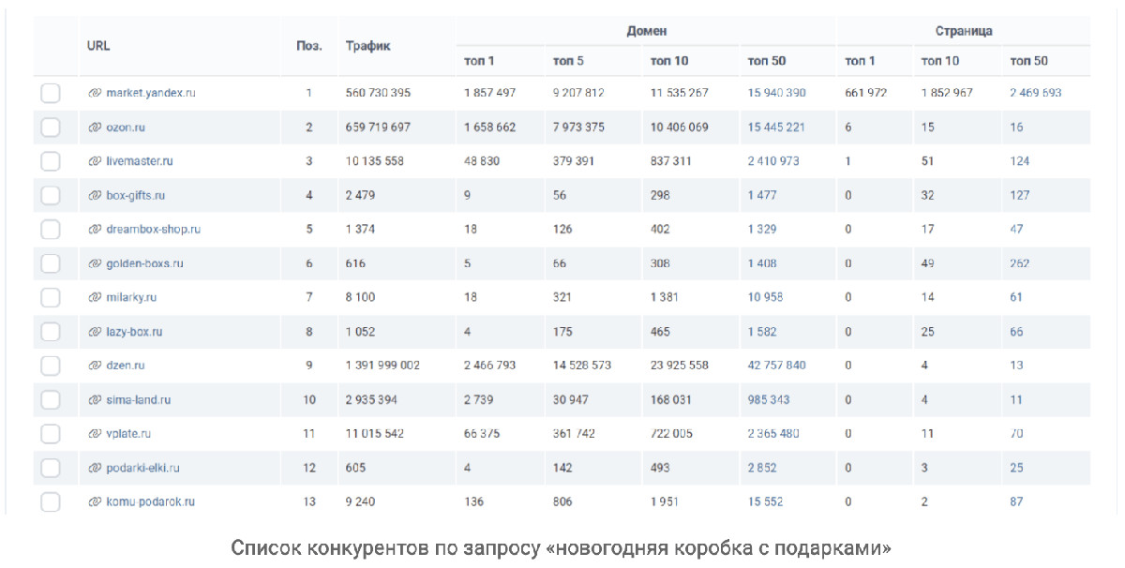
Task: Click the link icon beside box-gifts.ru
Action: 95,196
